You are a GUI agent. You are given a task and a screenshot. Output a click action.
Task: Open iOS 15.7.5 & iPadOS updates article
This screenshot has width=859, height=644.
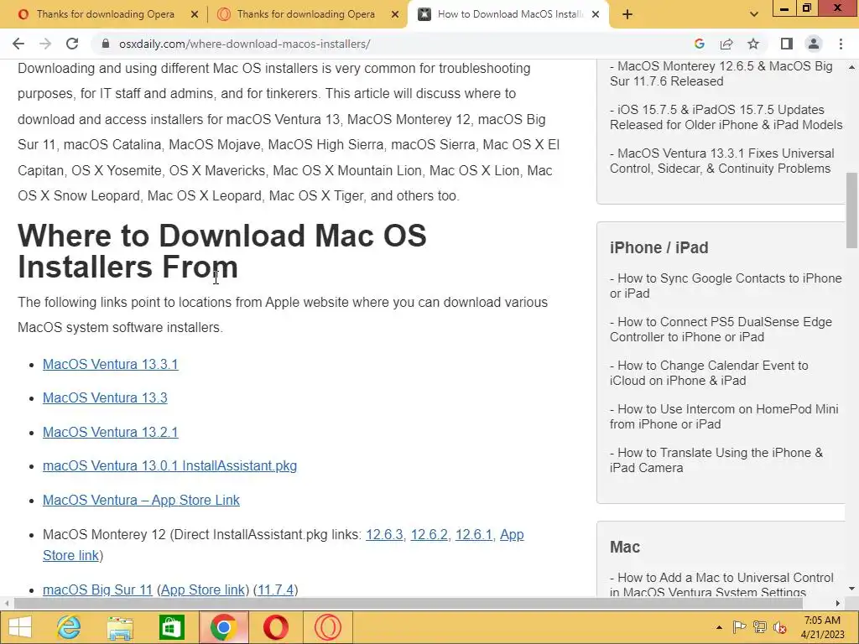pyautogui.click(x=726, y=117)
